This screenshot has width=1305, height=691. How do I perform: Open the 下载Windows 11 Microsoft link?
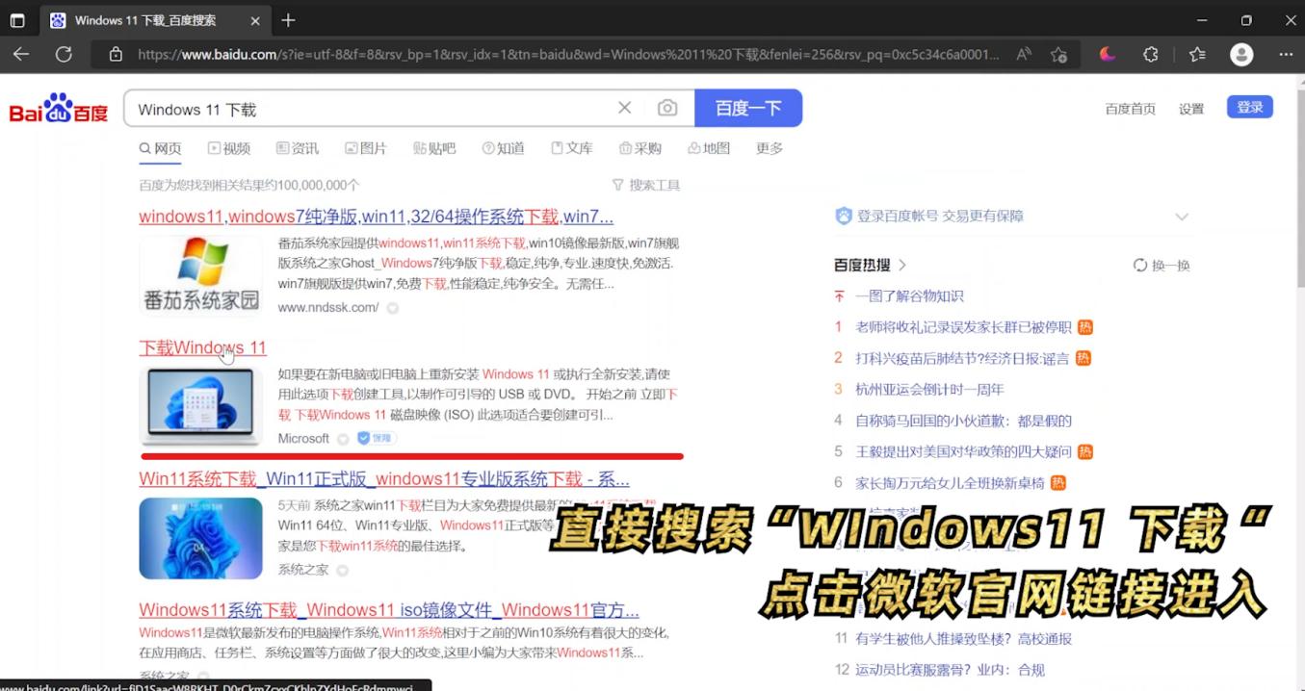(x=202, y=347)
